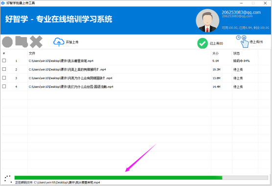Click the 14.4M size cell
The width and height of the screenshot is (272, 186).
tap(216, 87)
